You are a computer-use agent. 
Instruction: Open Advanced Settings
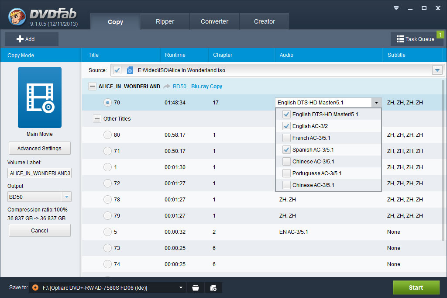pyautogui.click(x=40, y=149)
